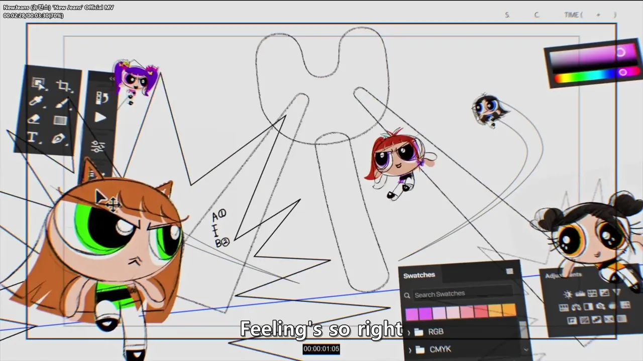Click the Swatches panel scrollbar thumb
Image resolution: width=643 pixels, height=361 pixels.
[523, 328]
